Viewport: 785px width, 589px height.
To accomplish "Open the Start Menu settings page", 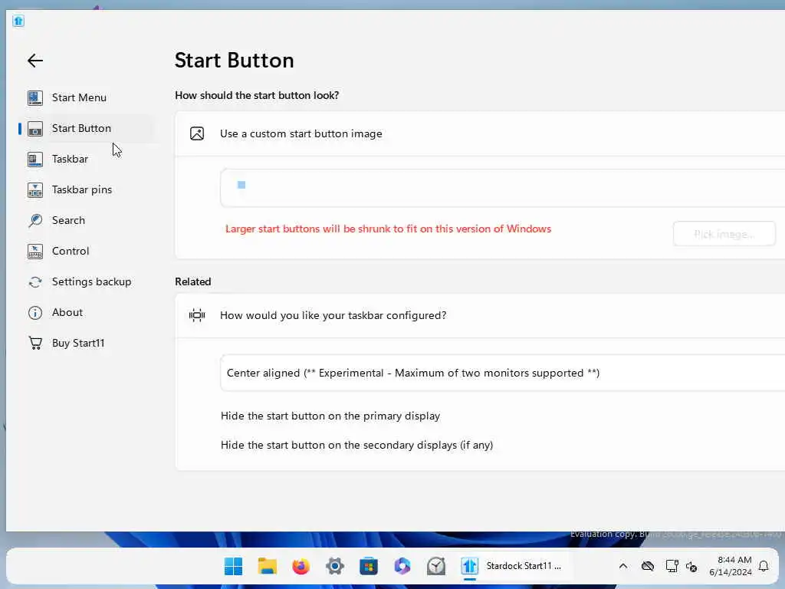I will click(88, 97).
